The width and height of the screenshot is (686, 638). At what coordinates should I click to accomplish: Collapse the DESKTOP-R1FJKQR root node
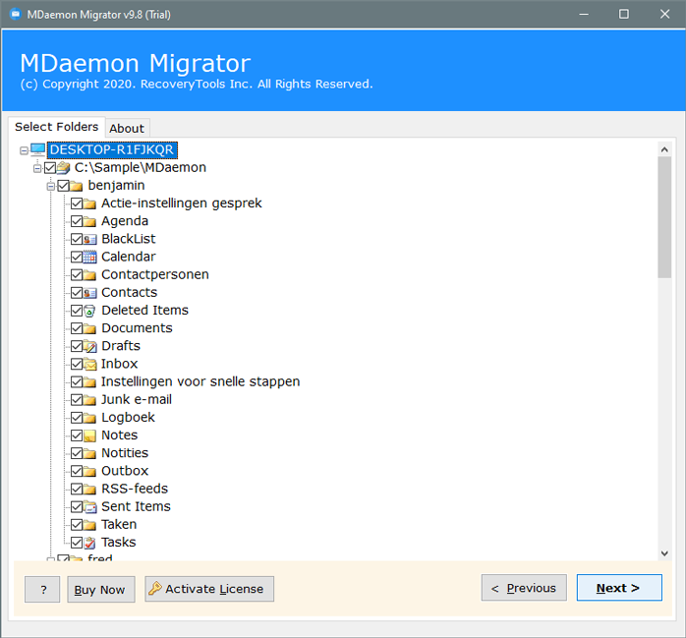click(24, 150)
